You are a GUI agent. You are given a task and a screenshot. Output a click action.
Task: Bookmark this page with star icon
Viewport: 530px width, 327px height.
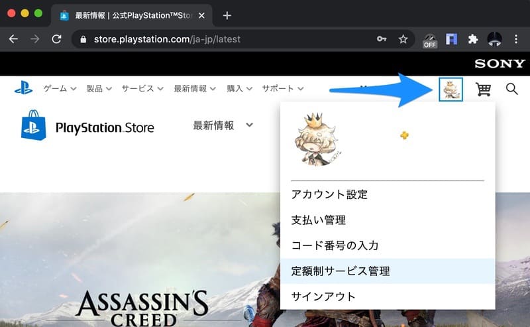click(x=403, y=39)
